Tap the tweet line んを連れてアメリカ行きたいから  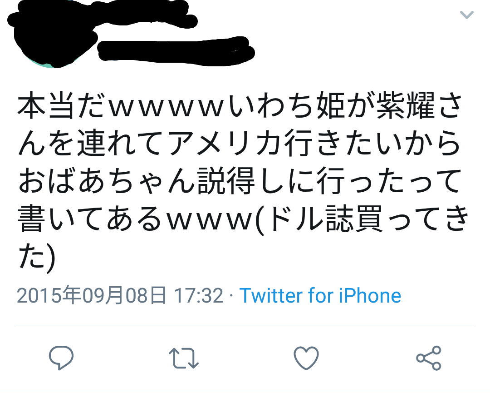240,143
